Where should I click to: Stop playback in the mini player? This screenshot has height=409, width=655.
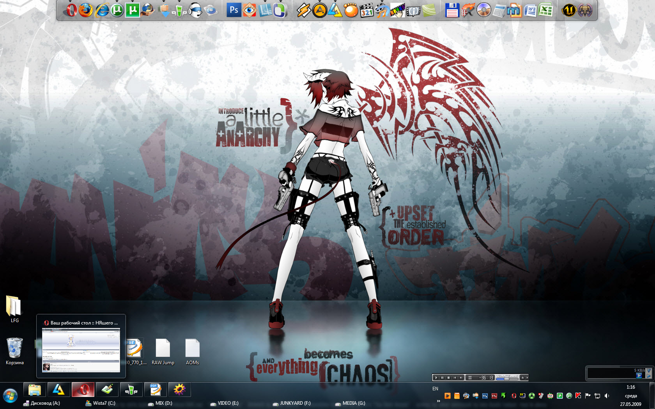(448, 377)
